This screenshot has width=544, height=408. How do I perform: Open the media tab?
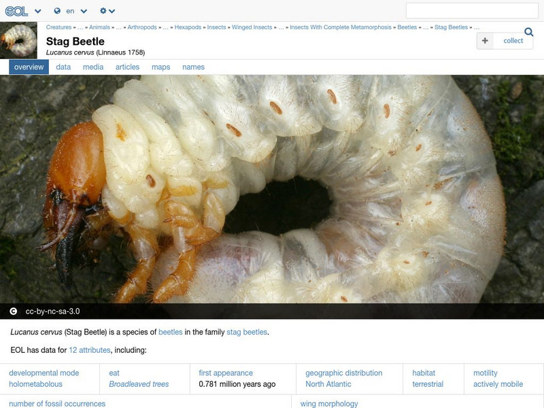tap(95, 67)
